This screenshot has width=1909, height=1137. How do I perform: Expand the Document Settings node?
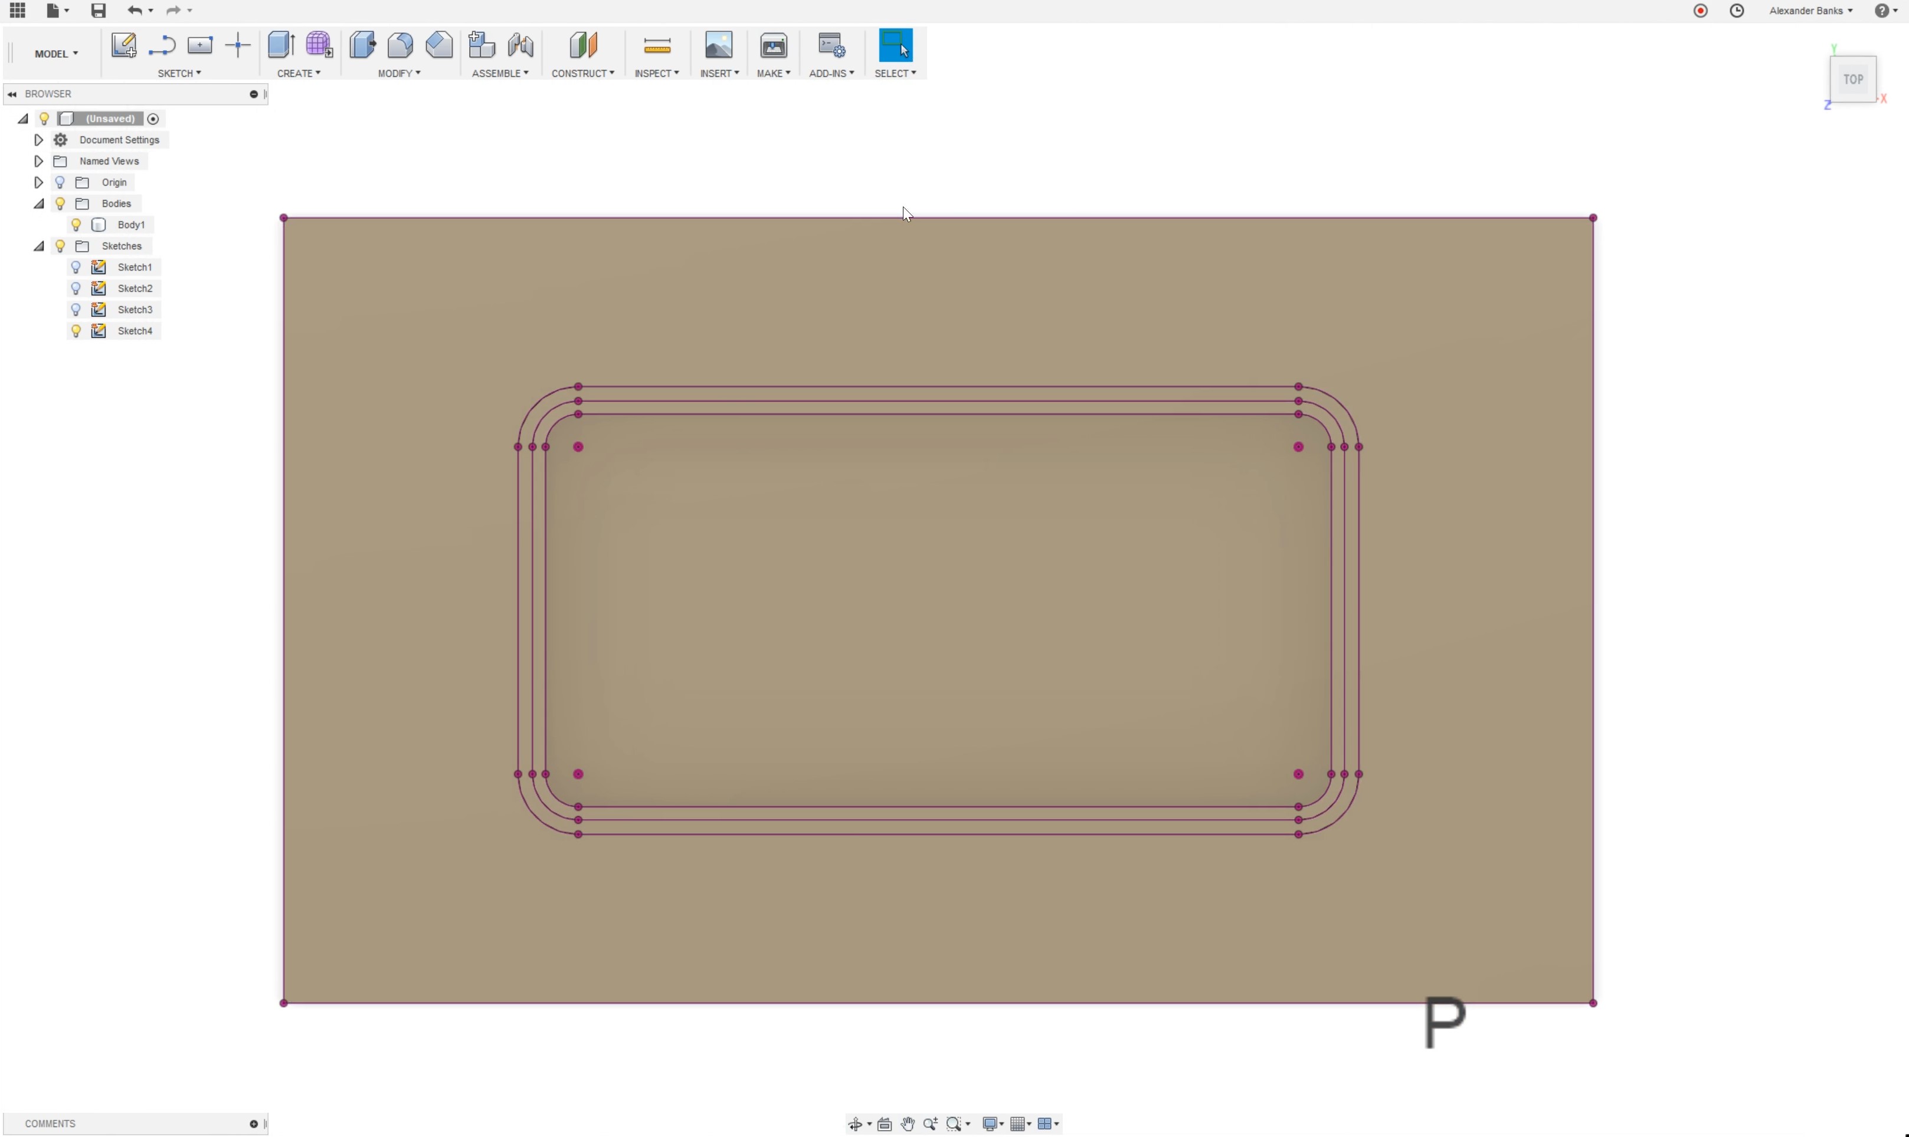38,140
